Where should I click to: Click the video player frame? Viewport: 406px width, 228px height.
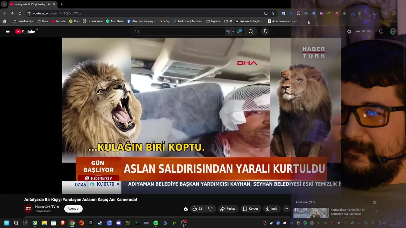[x=201, y=116]
